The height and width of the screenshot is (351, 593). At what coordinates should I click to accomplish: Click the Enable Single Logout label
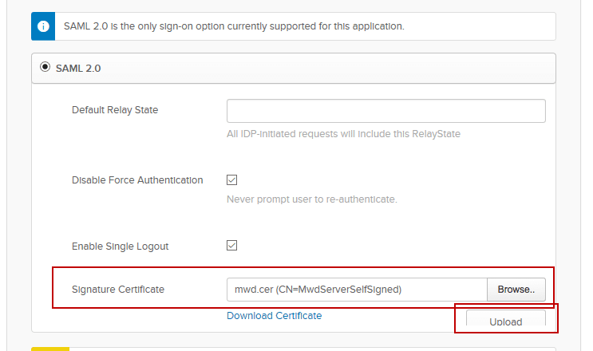pos(121,246)
